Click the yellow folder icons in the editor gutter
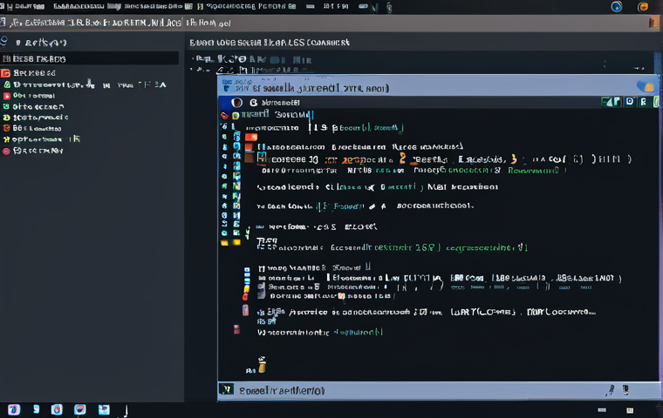Viewport: 663px width, 418px height. point(230,242)
